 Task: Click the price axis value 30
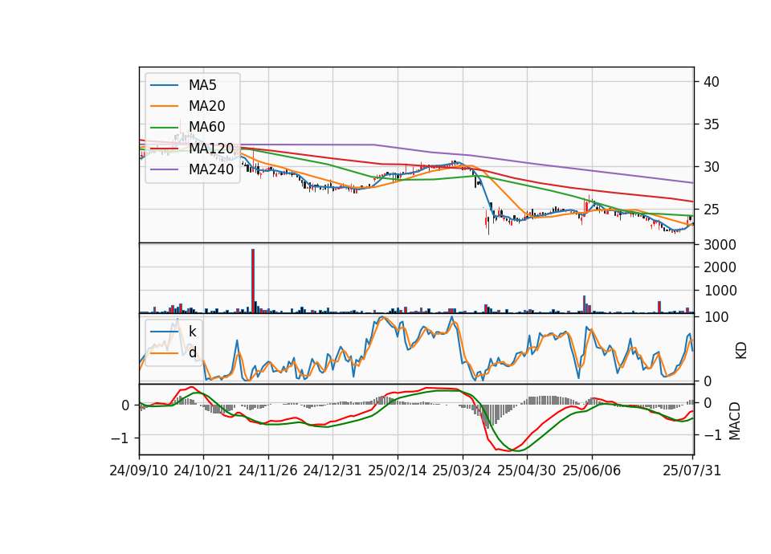[x=712, y=167]
